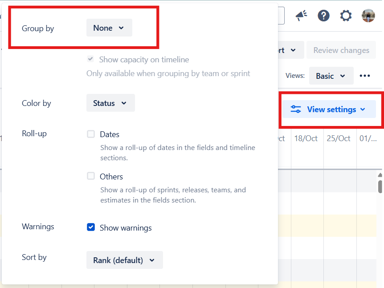Open the Sort by Rank dropdown
384x288 pixels.
click(x=124, y=260)
